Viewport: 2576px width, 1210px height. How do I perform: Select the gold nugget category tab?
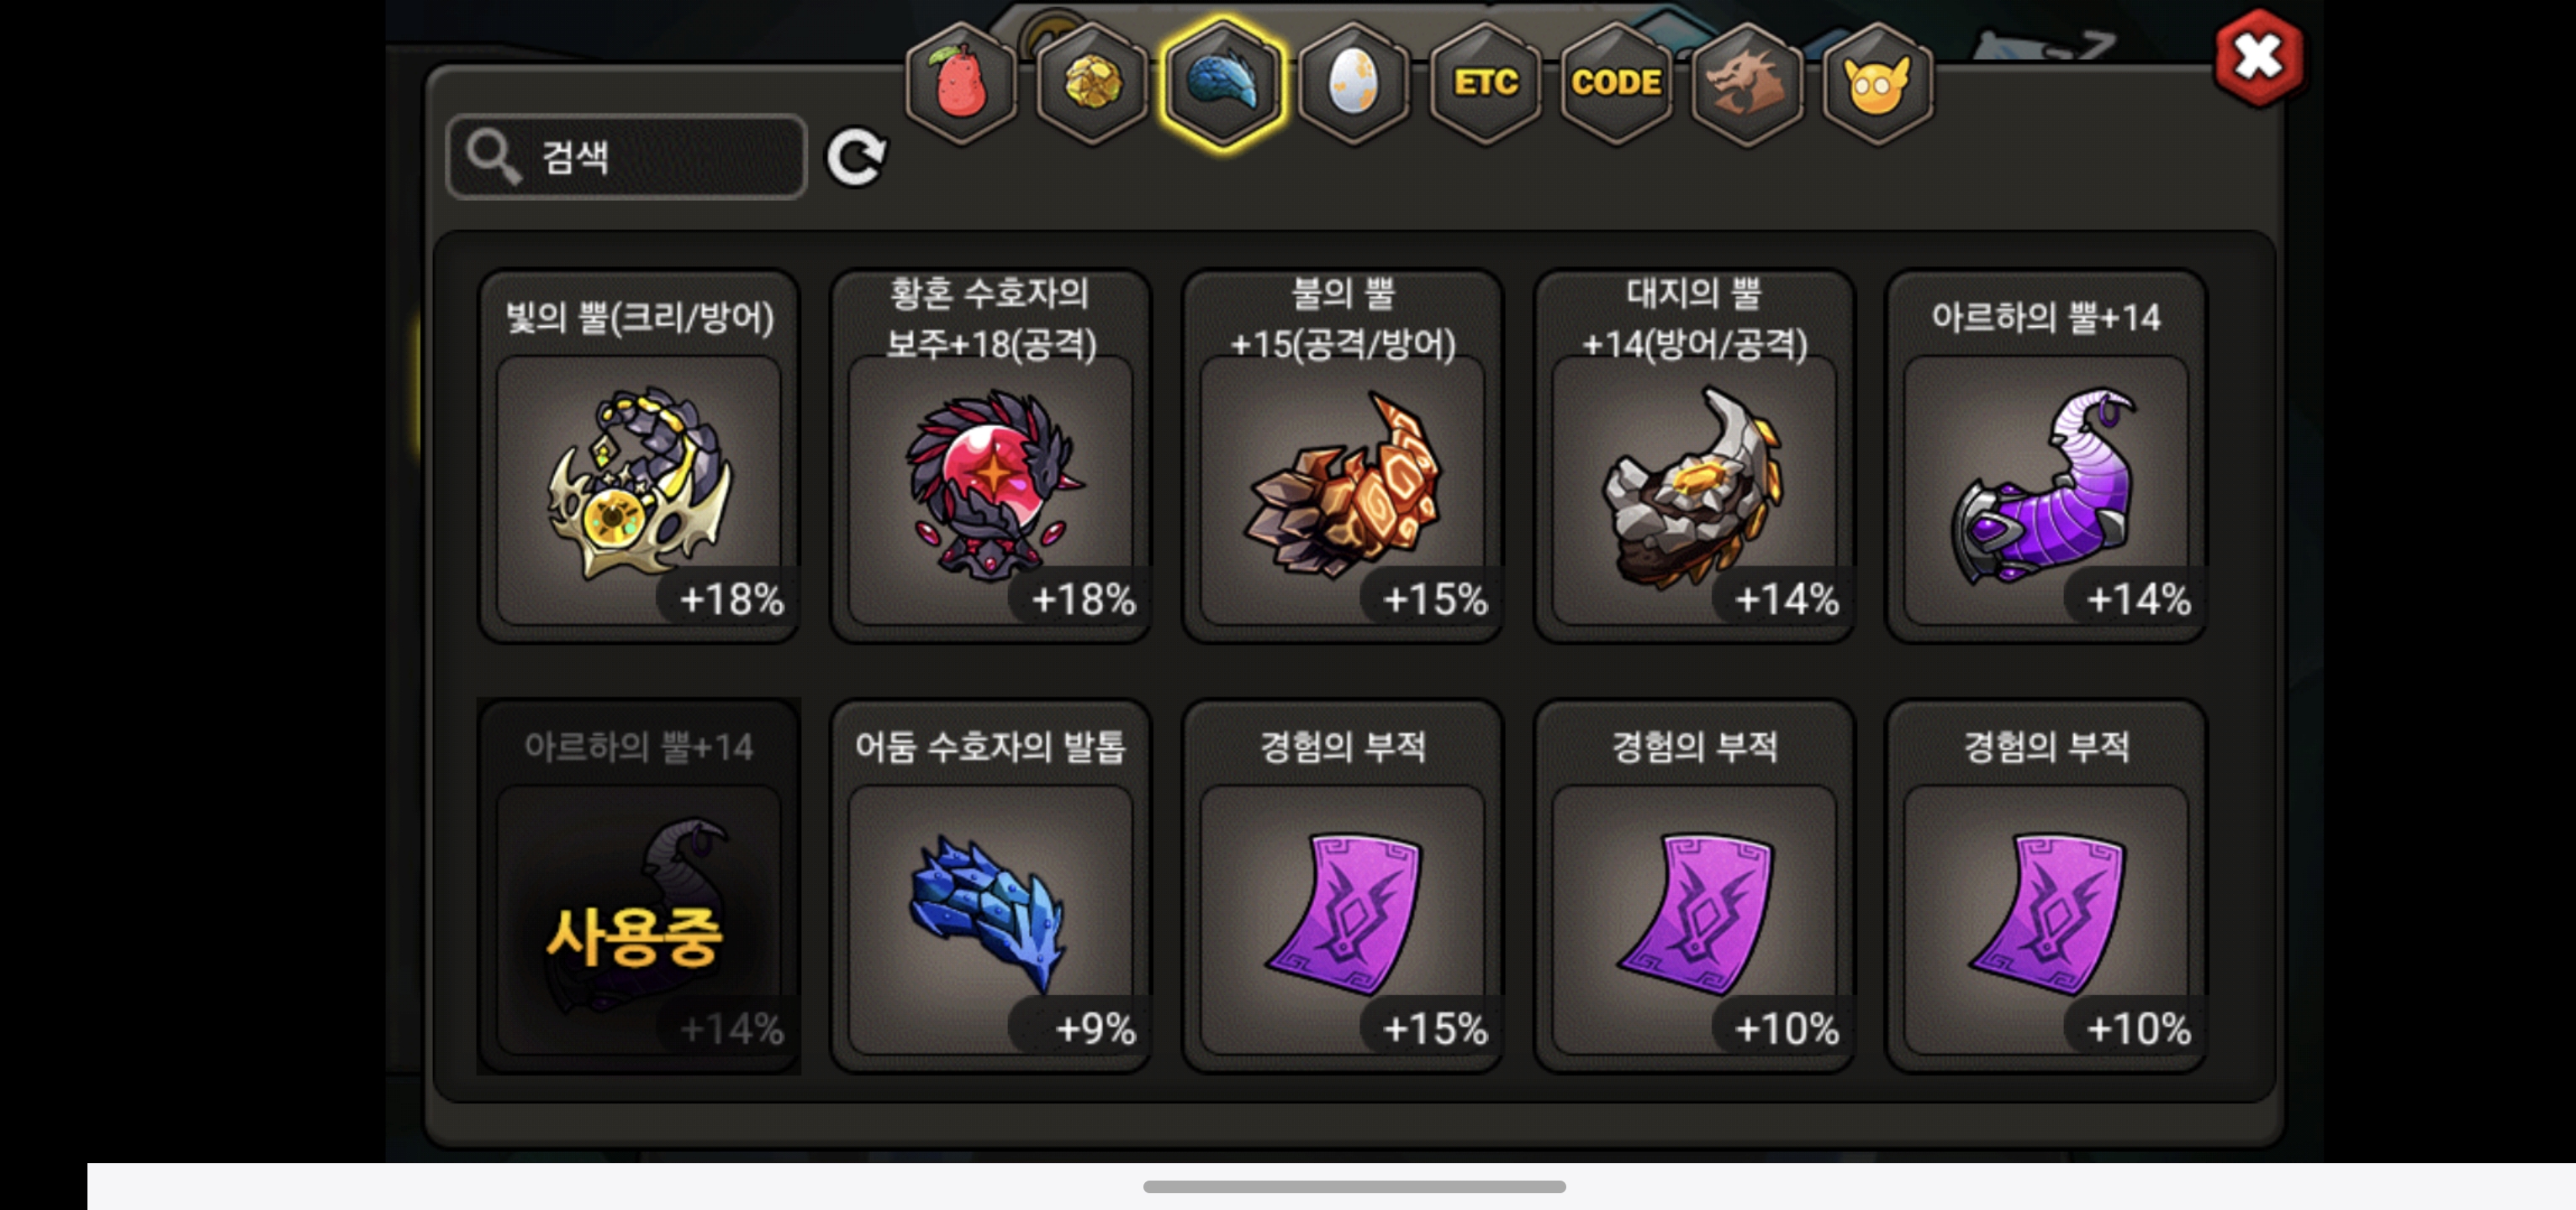coord(1091,83)
